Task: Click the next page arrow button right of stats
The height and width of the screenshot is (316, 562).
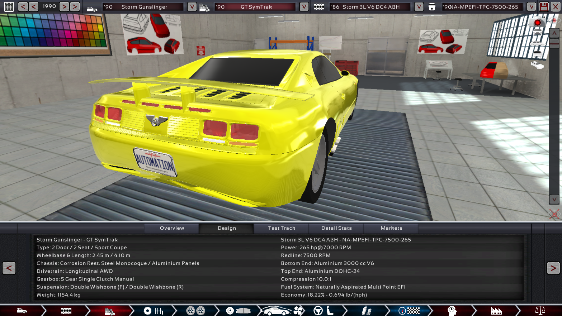Action: click(x=553, y=268)
